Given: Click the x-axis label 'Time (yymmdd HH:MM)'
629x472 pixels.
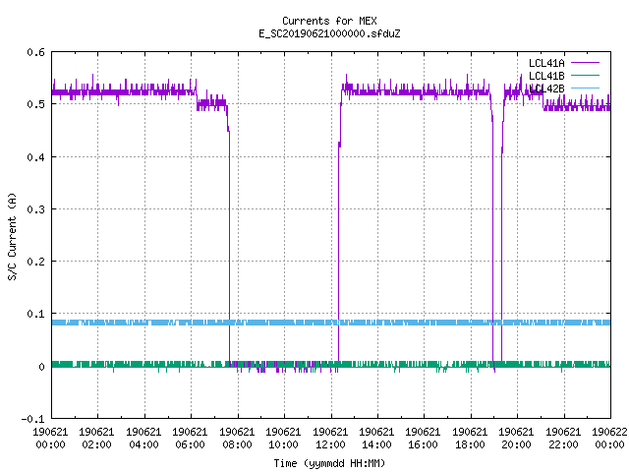Looking at the screenshot, I should coord(329,463).
